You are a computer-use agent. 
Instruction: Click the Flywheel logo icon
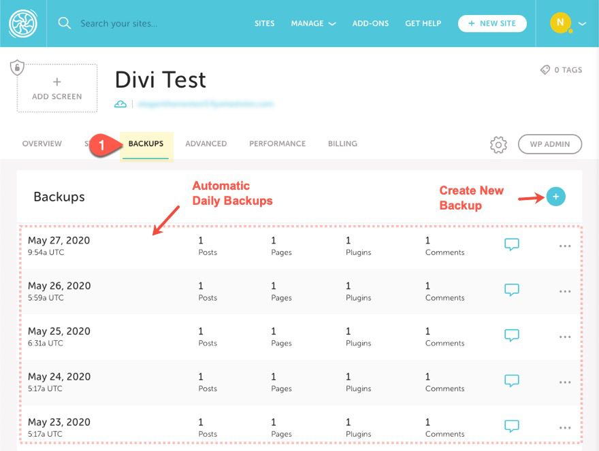[x=23, y=23]
